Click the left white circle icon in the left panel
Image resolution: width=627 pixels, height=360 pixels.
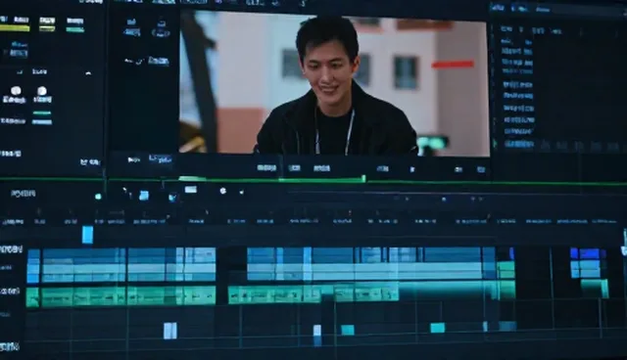[x=16, y=91]
